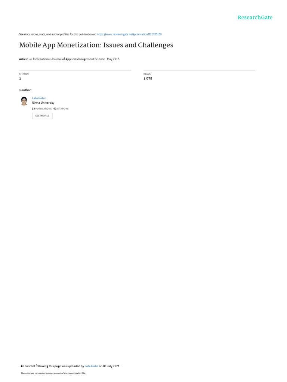Screen dimensions: 287x382
Task: Click the READS column label
Action: click(x=147, y=74)
